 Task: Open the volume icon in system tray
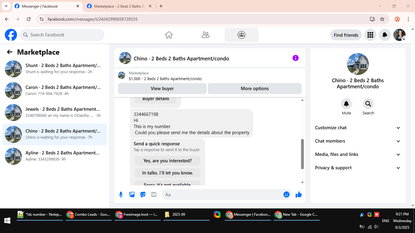click(376, 227)
